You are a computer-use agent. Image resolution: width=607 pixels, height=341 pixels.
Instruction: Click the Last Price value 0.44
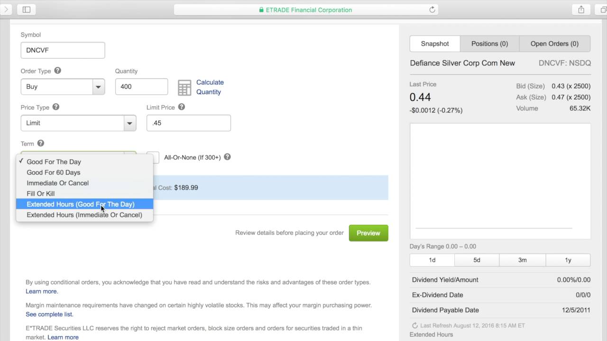(x=420, y=97)
